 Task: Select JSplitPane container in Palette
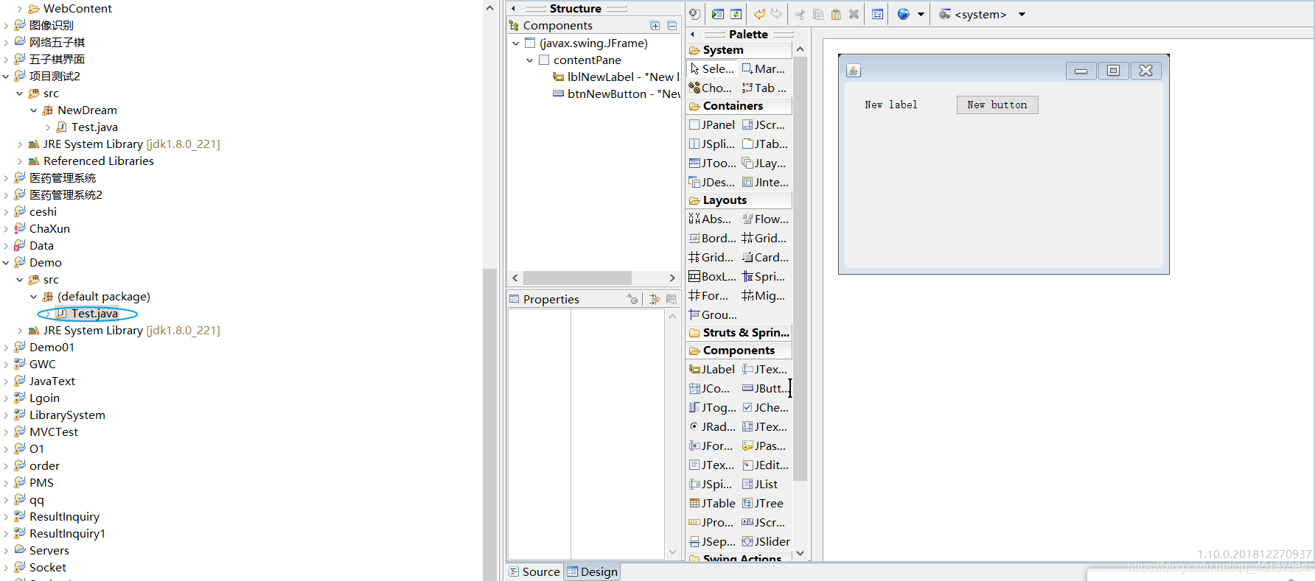(712, 144)
